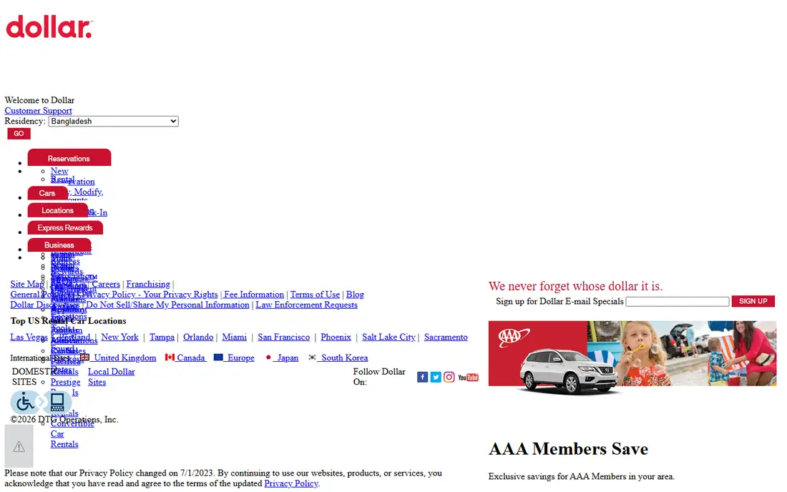Image resolution: width=787 pixels, height=492 pixels.
Task: Open the Fee Information link
Action: [x=253, y=295]
